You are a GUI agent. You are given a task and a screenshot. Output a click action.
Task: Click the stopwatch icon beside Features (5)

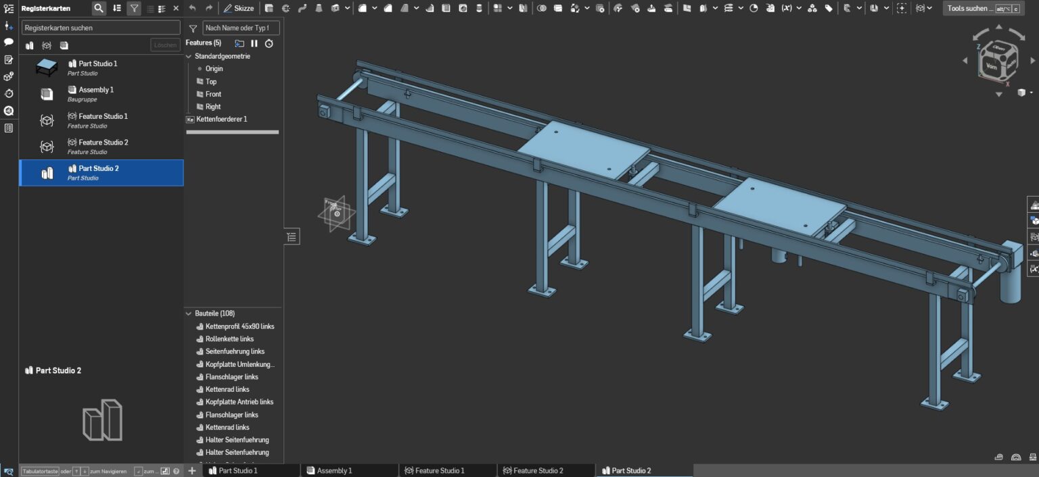click(x=269, y=43)
